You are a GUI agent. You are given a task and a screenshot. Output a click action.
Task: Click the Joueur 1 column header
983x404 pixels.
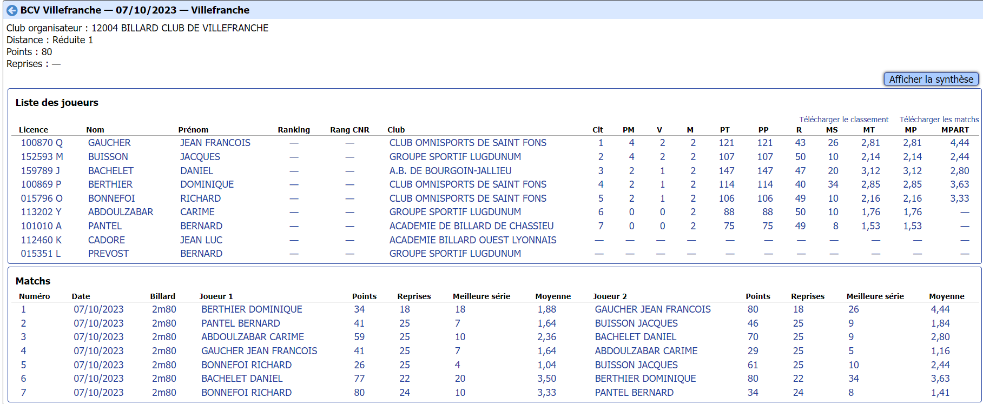pyautogui.click(x=216, y=296)
